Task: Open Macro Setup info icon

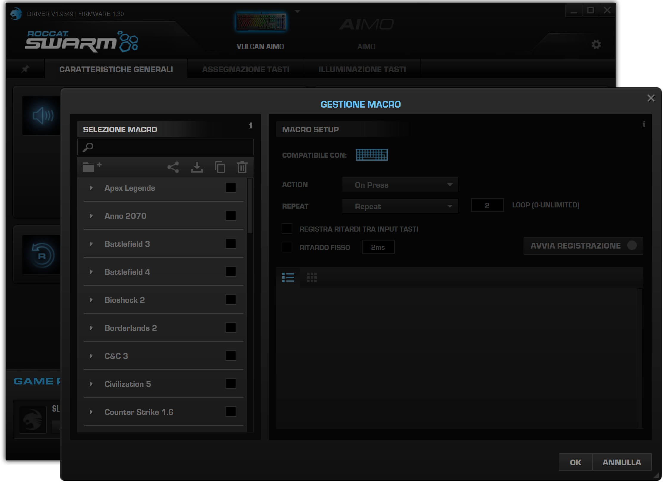Action: click(644, 125)
